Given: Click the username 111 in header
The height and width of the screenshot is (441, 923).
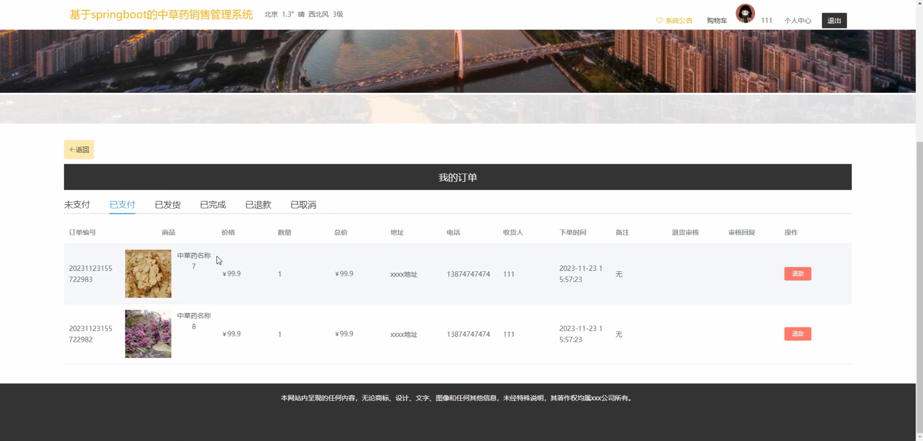Looking at the screenshot, I should [x=767, y=21].
